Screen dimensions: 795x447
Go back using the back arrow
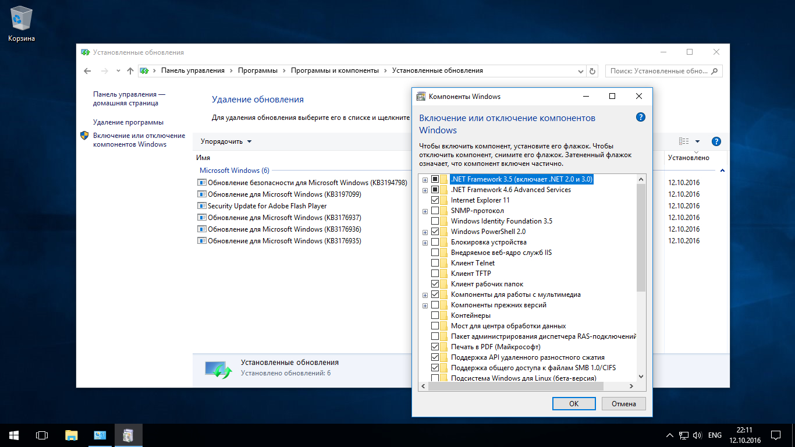pyautogui.click(x=87, y=71)
